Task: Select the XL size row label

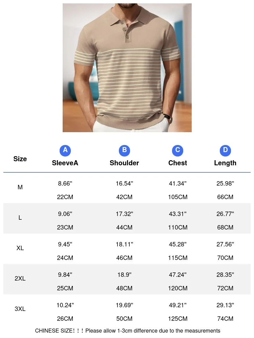Action: 20,248
